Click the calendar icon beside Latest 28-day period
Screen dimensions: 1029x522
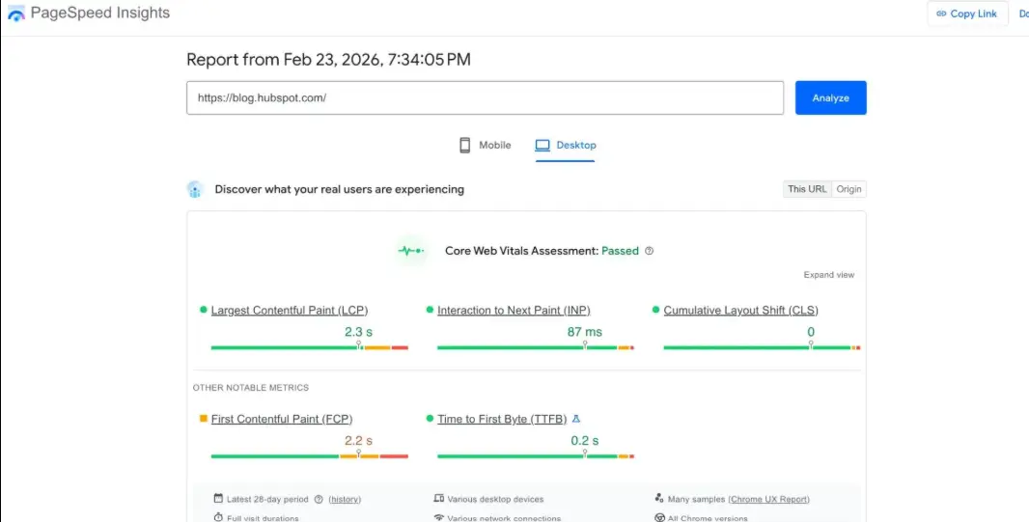coord(218,499)
